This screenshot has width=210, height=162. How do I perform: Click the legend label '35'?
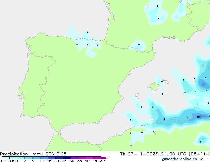click(x=79, y=161)
